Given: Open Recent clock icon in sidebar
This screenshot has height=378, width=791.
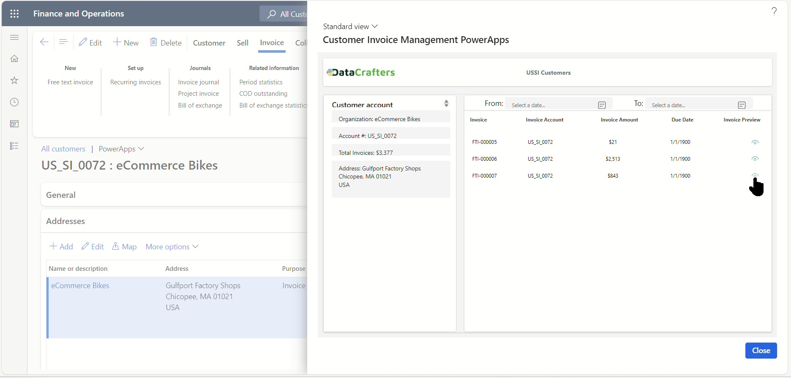Looking at the screenshot, I should pos(14,102).
